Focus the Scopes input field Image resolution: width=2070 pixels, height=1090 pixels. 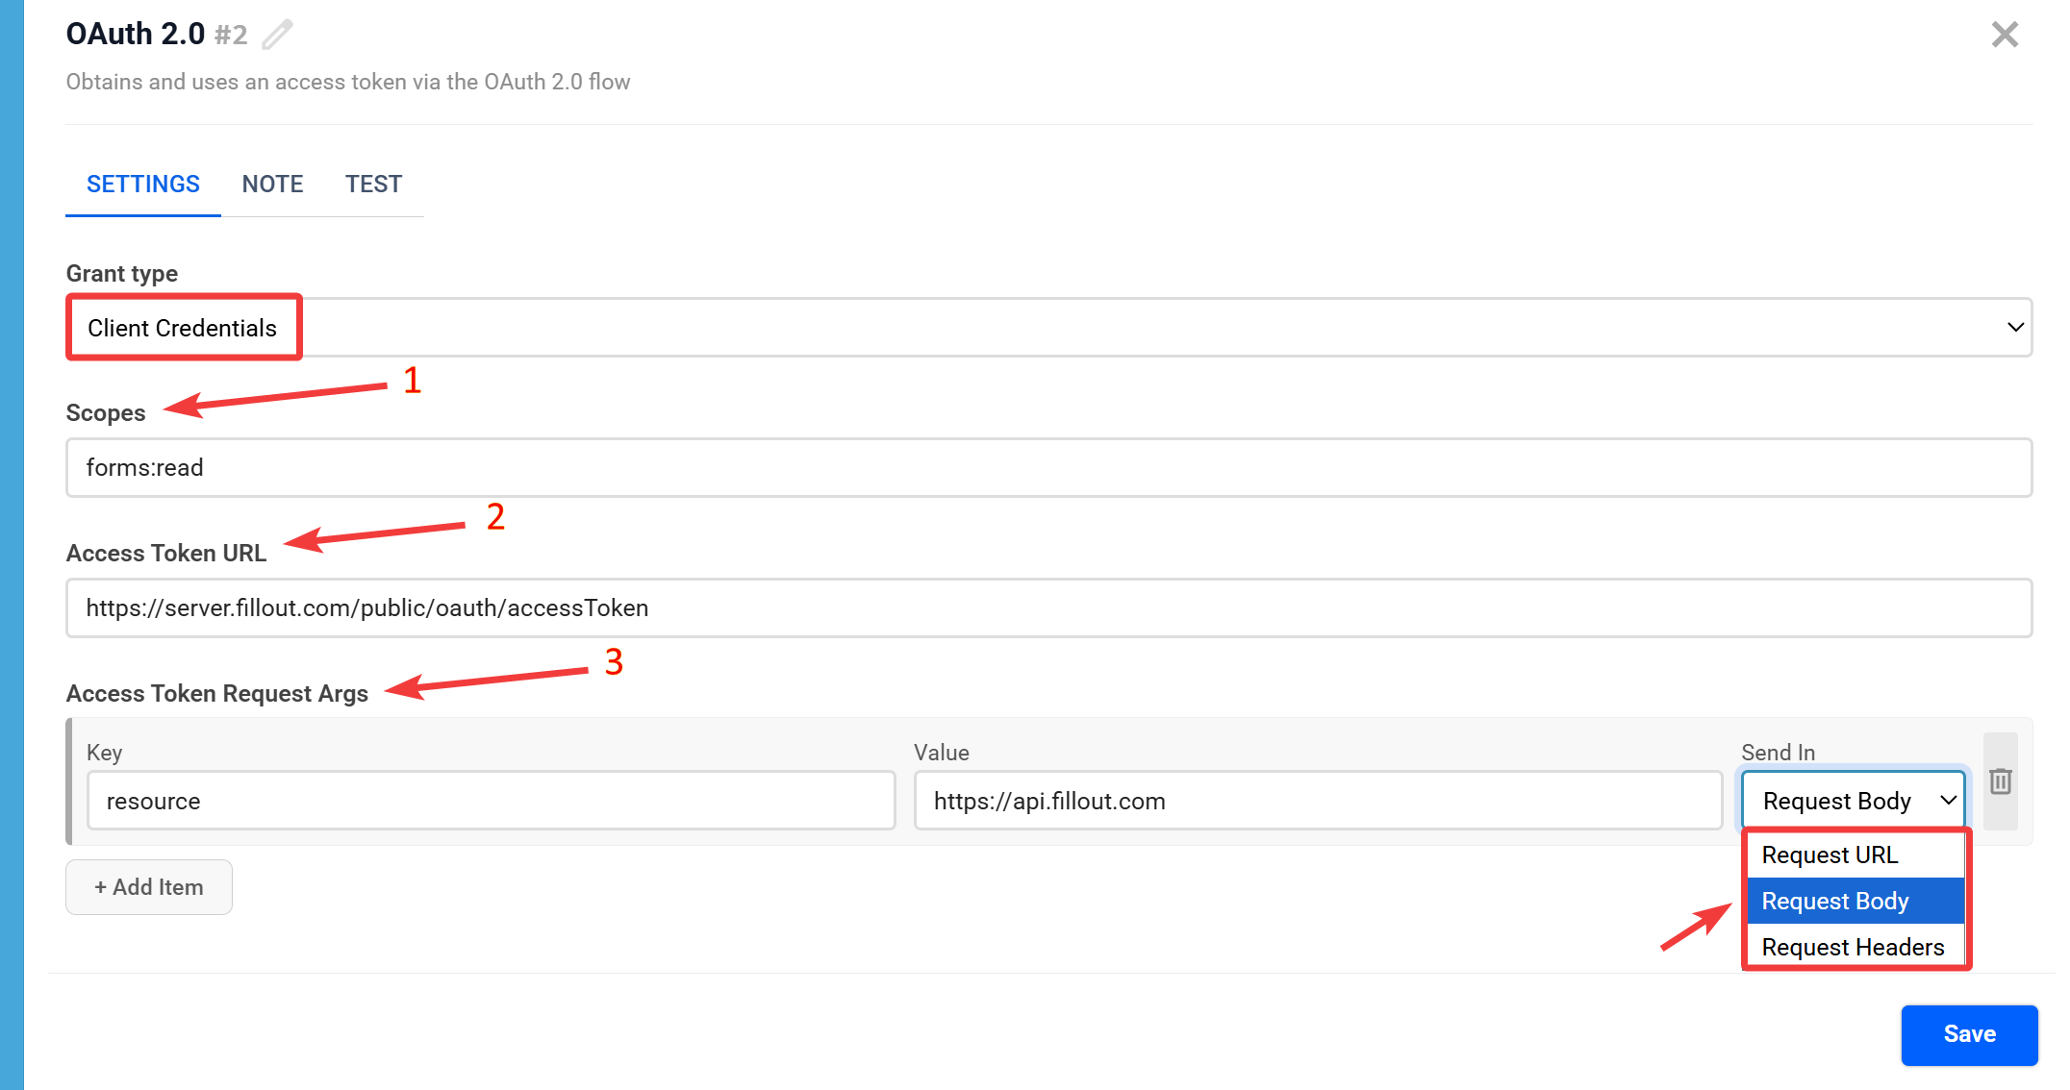tap(1048, 468)
